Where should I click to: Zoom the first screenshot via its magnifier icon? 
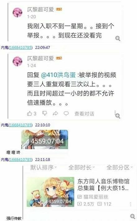click(118, 38)
